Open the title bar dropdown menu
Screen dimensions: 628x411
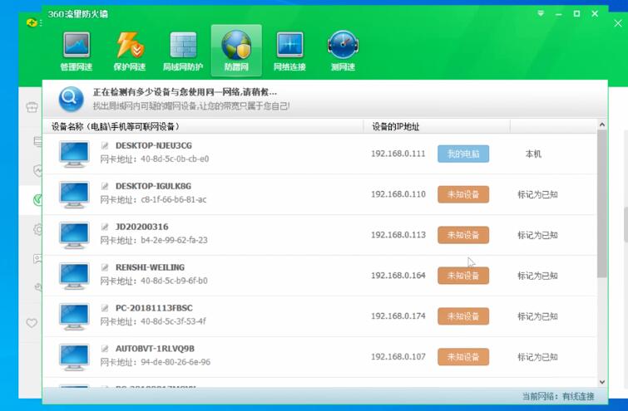pyautogui.click(x=541, y=13)
